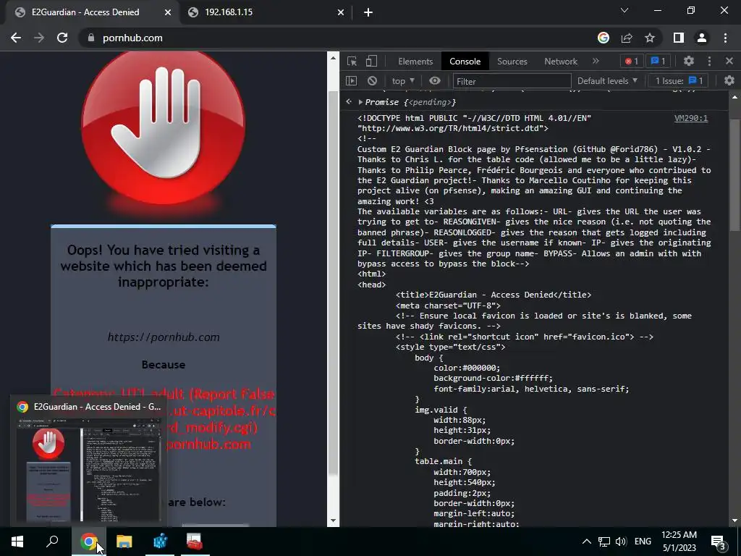Select the Console panel tab
Image resolution: width=741 pixels, height=556 pixels.
pyautogui.click(x=465, y=62)
